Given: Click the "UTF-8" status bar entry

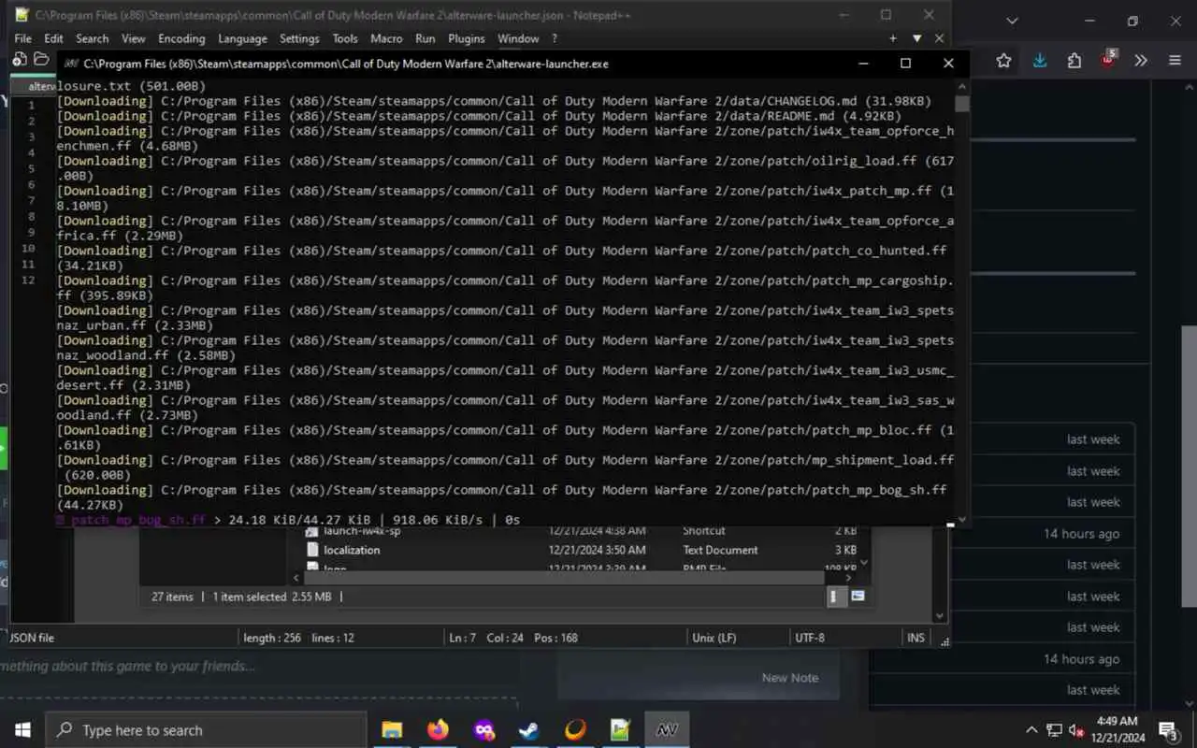Looking at the screenshot, I should coord(809,638).
